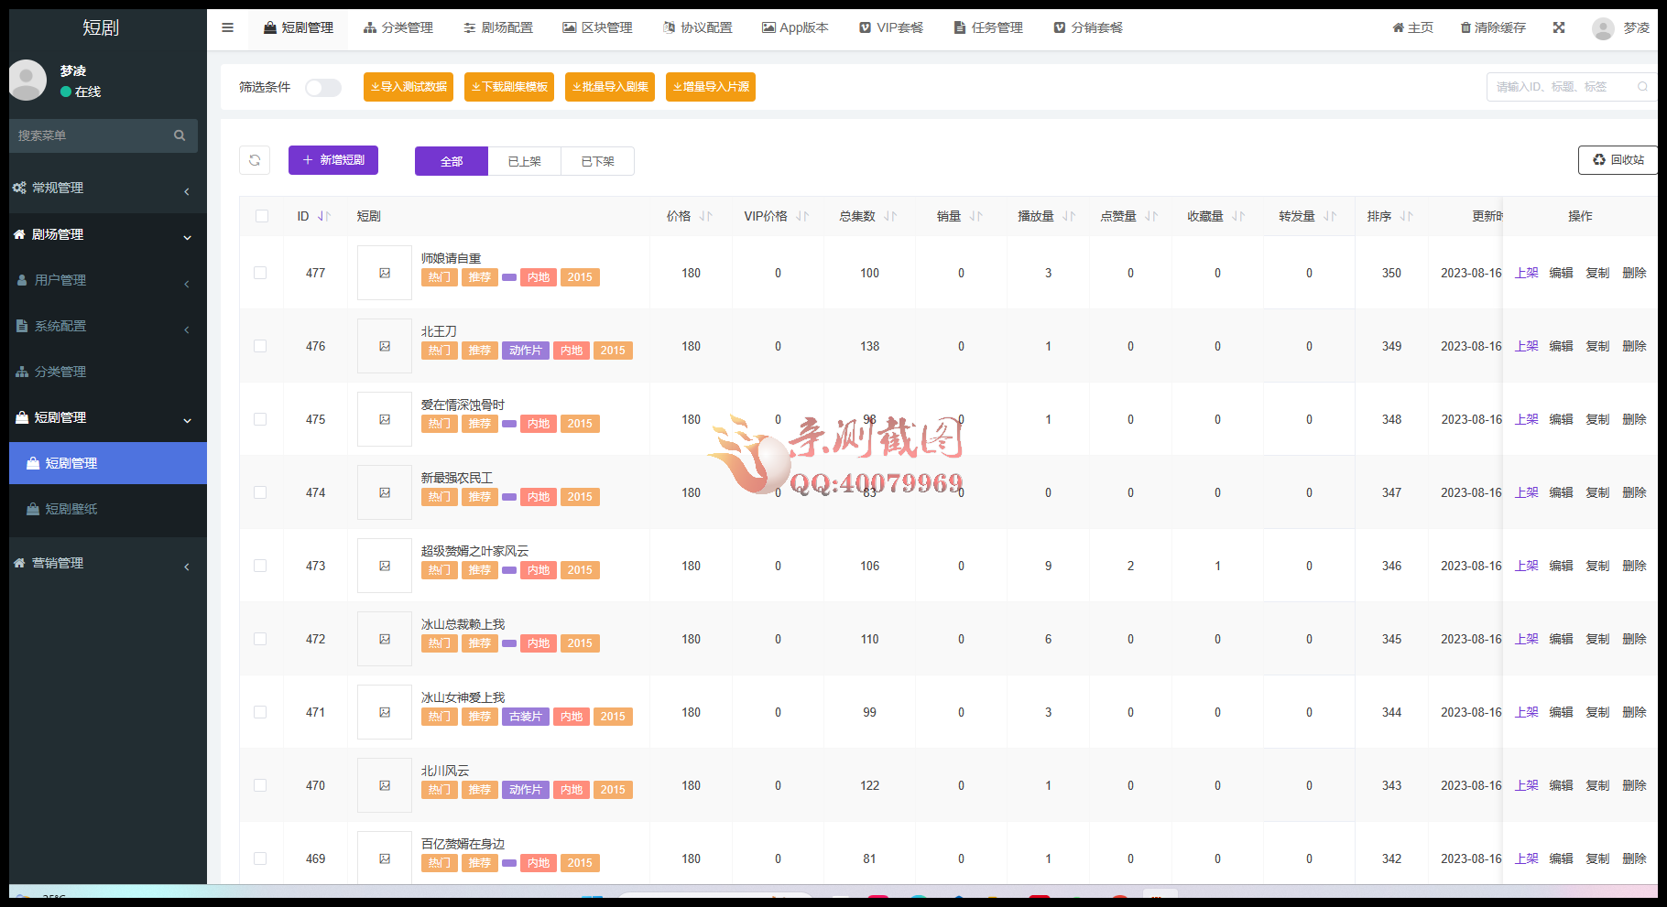Check the checkbox for row 474
The height and width of the screenshot is (907, 1667).
point(260,492)
